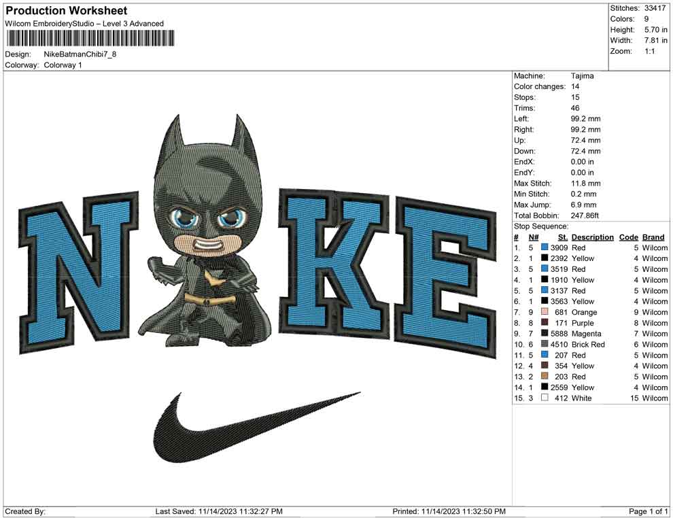Click the blue letter N in the design

pyautogui.click(x=79, y=273)
